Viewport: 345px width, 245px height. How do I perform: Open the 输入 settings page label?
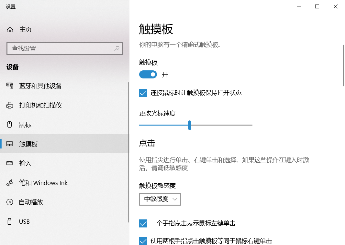click(x=26, y=163)
